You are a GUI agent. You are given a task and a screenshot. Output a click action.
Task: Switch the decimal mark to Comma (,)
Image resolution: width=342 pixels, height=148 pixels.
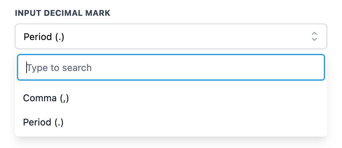[46, 98]
